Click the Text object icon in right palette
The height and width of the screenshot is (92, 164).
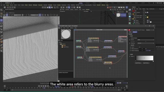[130, 19]
